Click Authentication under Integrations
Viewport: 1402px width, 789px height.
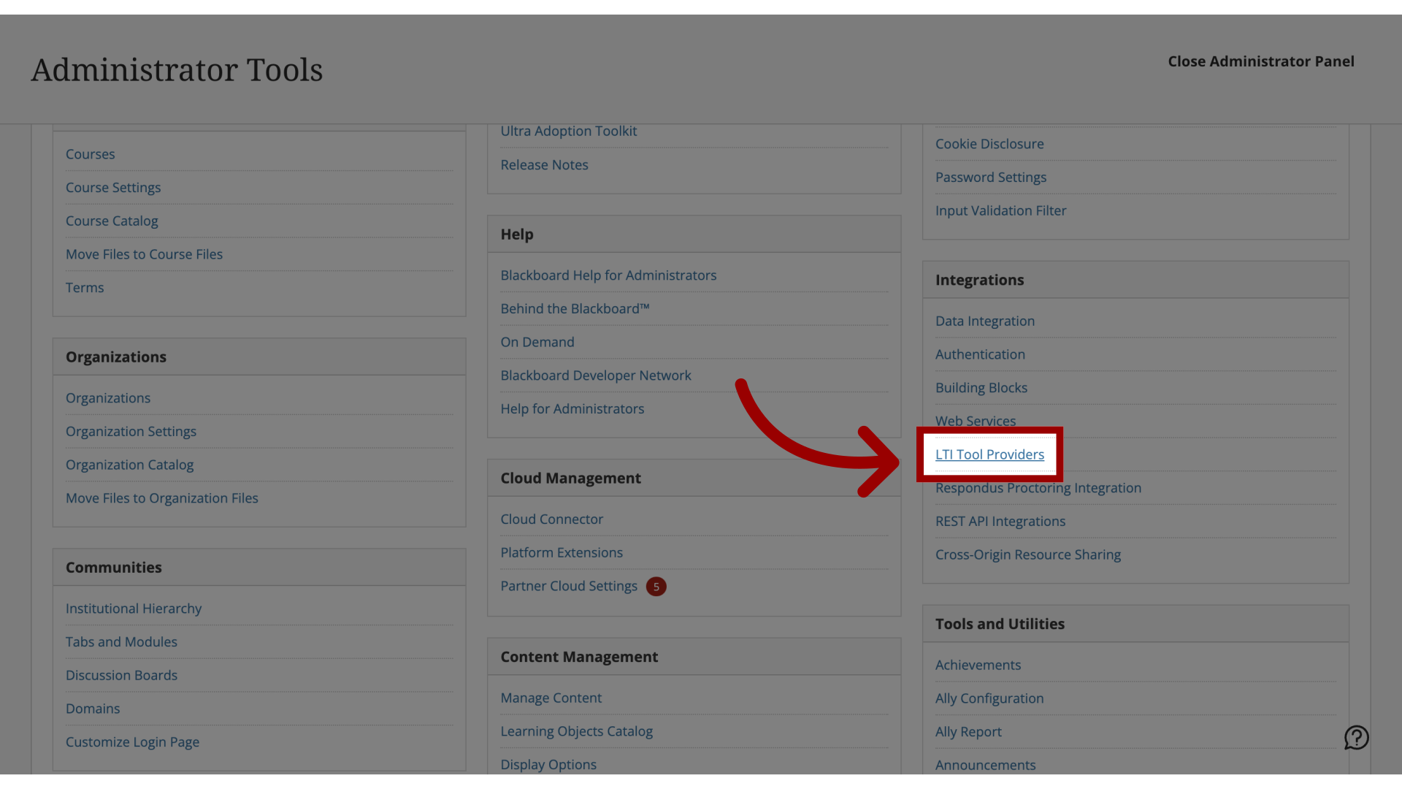(x=980, y=354)
